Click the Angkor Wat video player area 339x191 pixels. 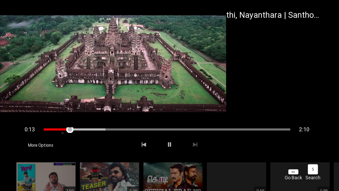113,64
